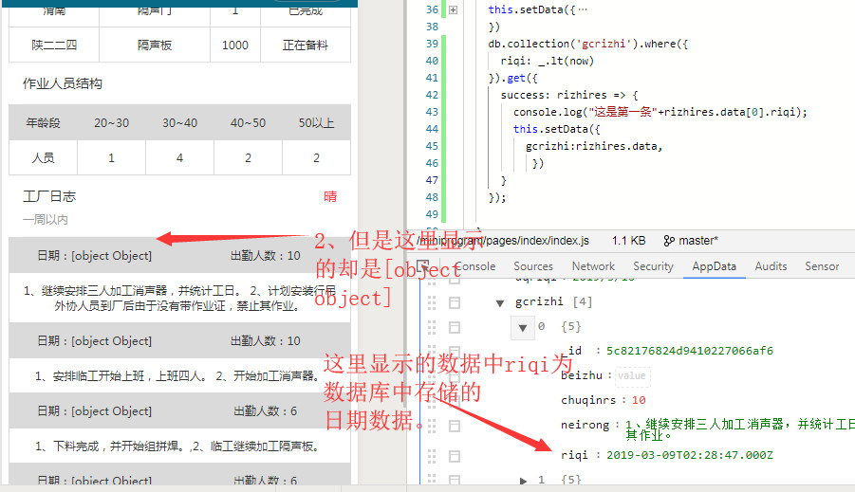Click the 20~30 age column header

pyautogui.click(x=111, y=122)
